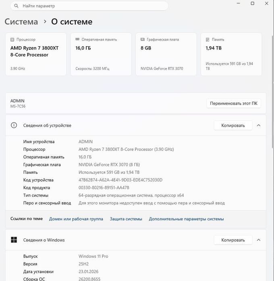The height and width of the screenshot is (281, 274).
Task: Click the Найти параметр search field
Action: click(89, 6)
